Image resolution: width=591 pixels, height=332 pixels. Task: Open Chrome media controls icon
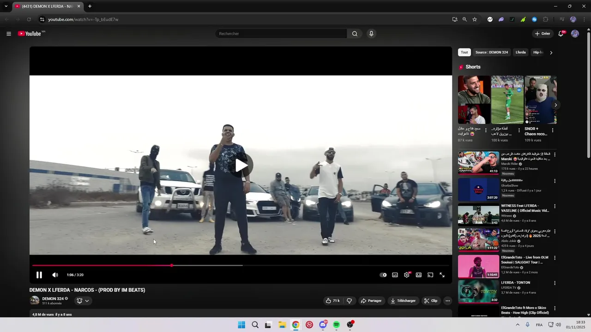tap(562, 19)
